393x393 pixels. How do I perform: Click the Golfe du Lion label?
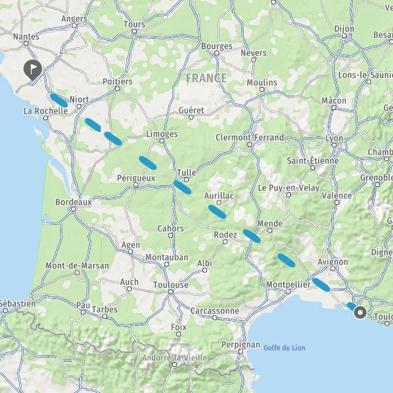click(284, 348)
